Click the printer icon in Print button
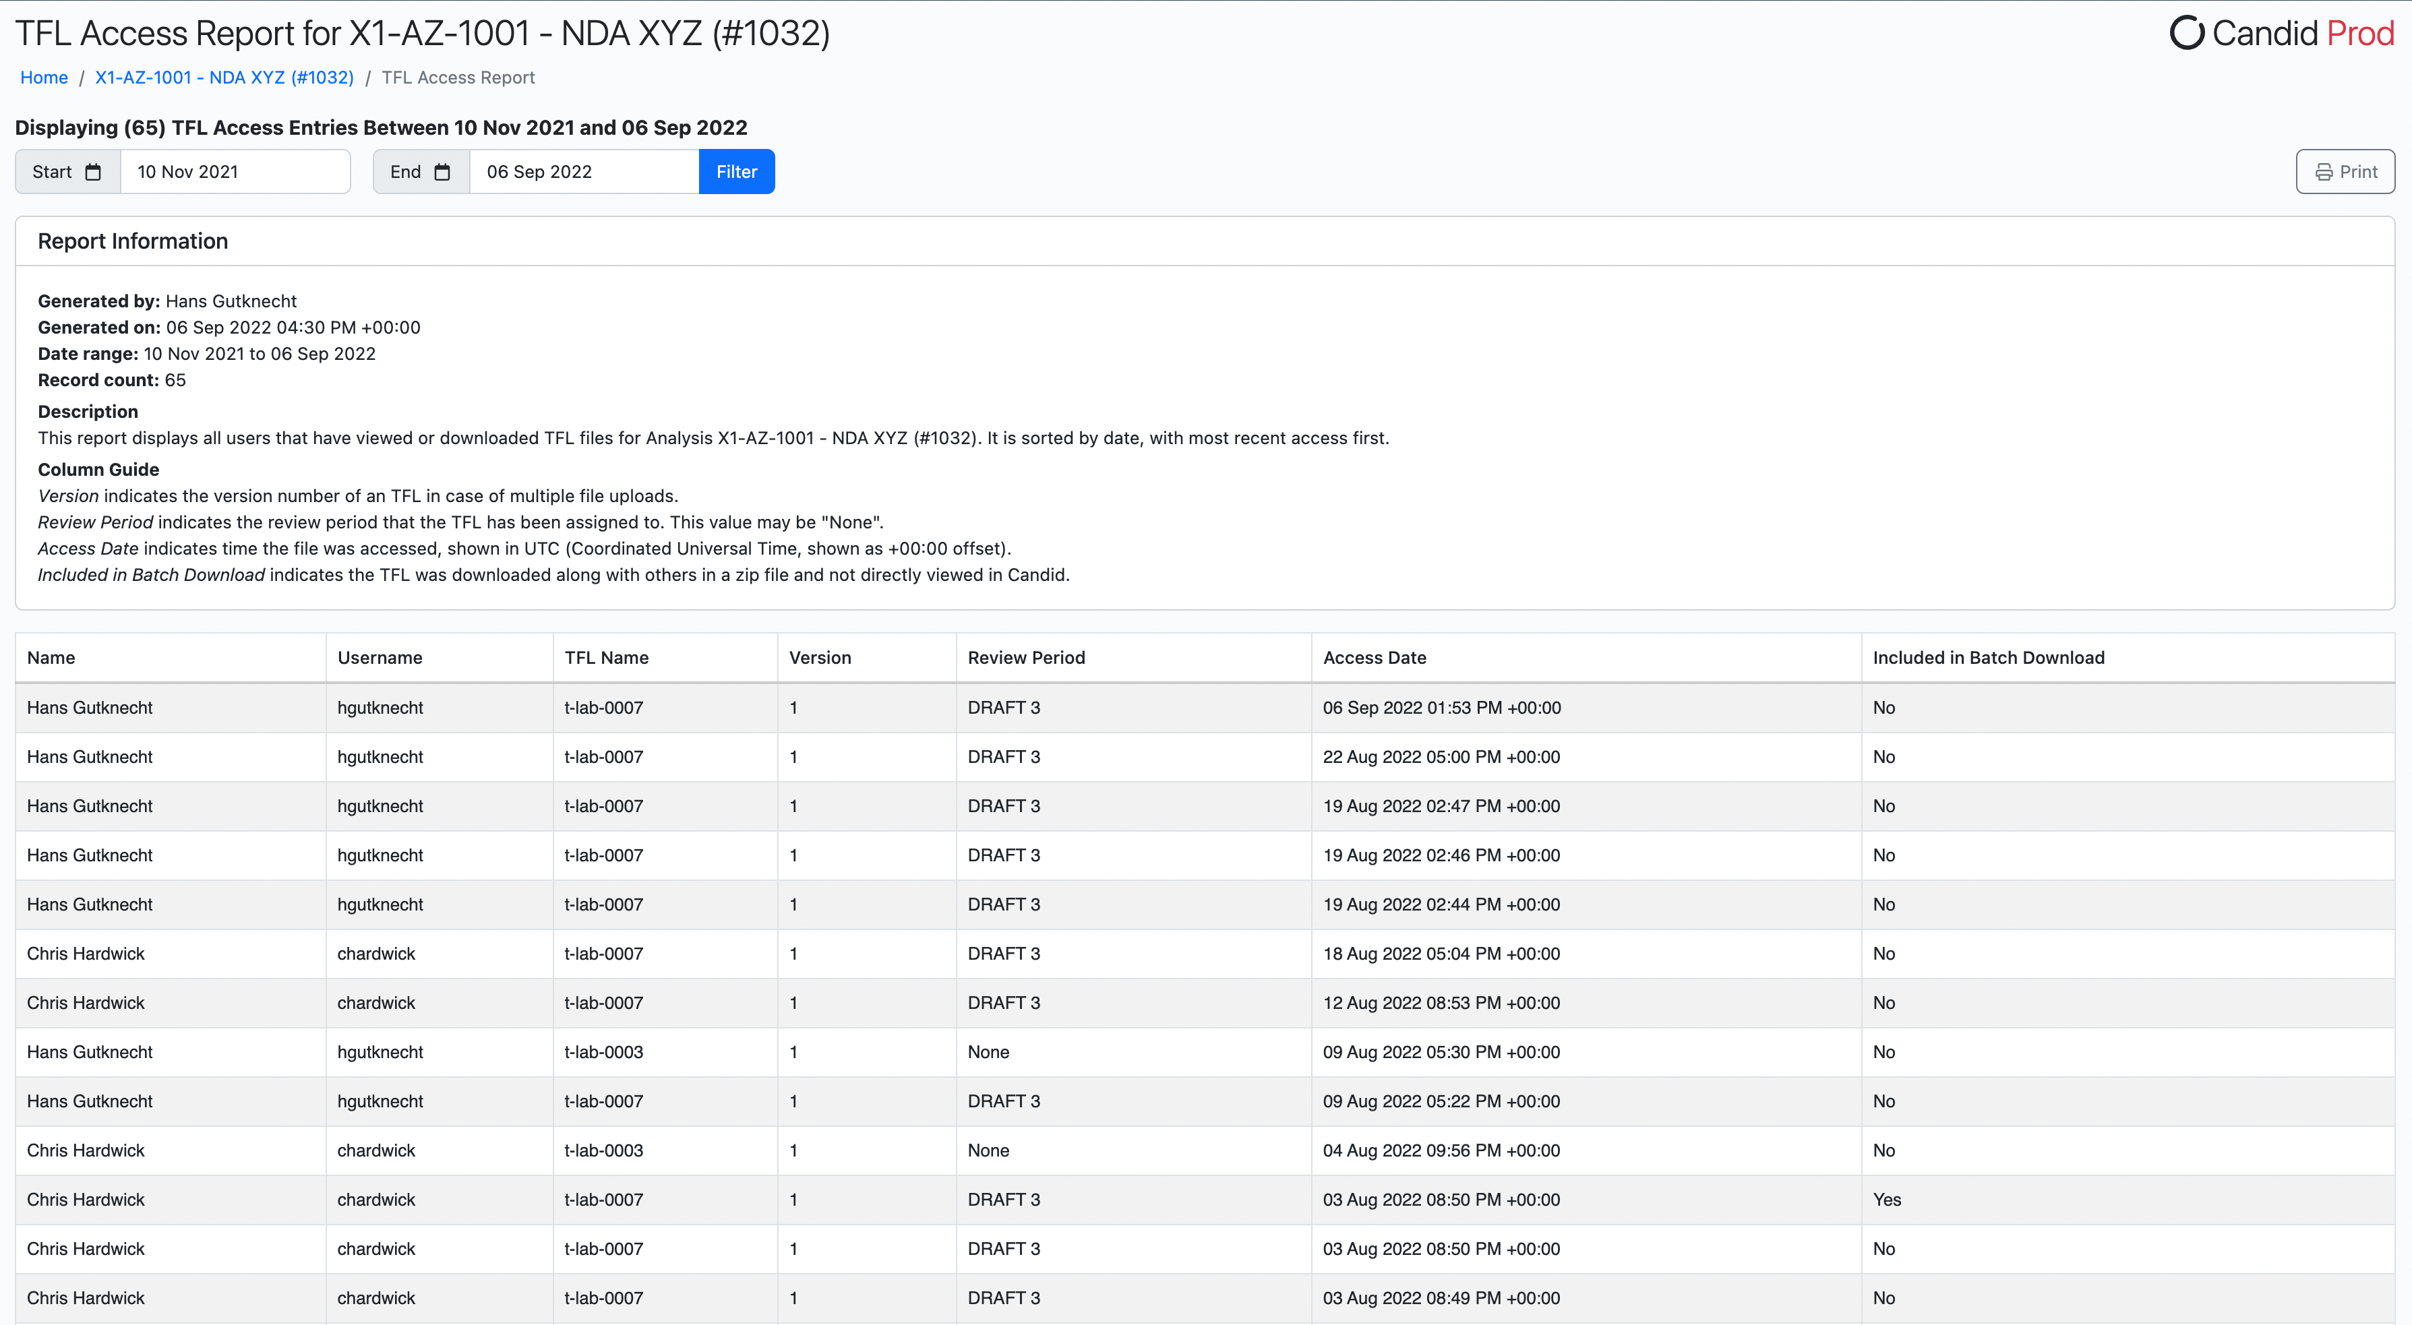 [x=2323, y=173]
